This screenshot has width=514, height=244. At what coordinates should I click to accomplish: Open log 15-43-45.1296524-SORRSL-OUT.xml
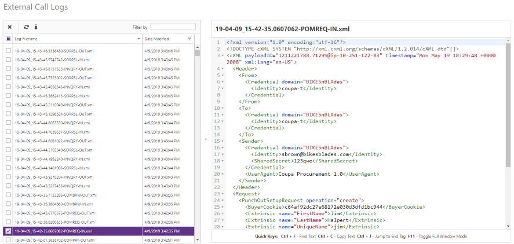pyautogui.click(x=54, y=114)
